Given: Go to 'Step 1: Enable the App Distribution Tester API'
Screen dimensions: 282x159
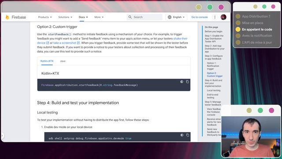Looking at the screenshot, I should tap(214, 38).
